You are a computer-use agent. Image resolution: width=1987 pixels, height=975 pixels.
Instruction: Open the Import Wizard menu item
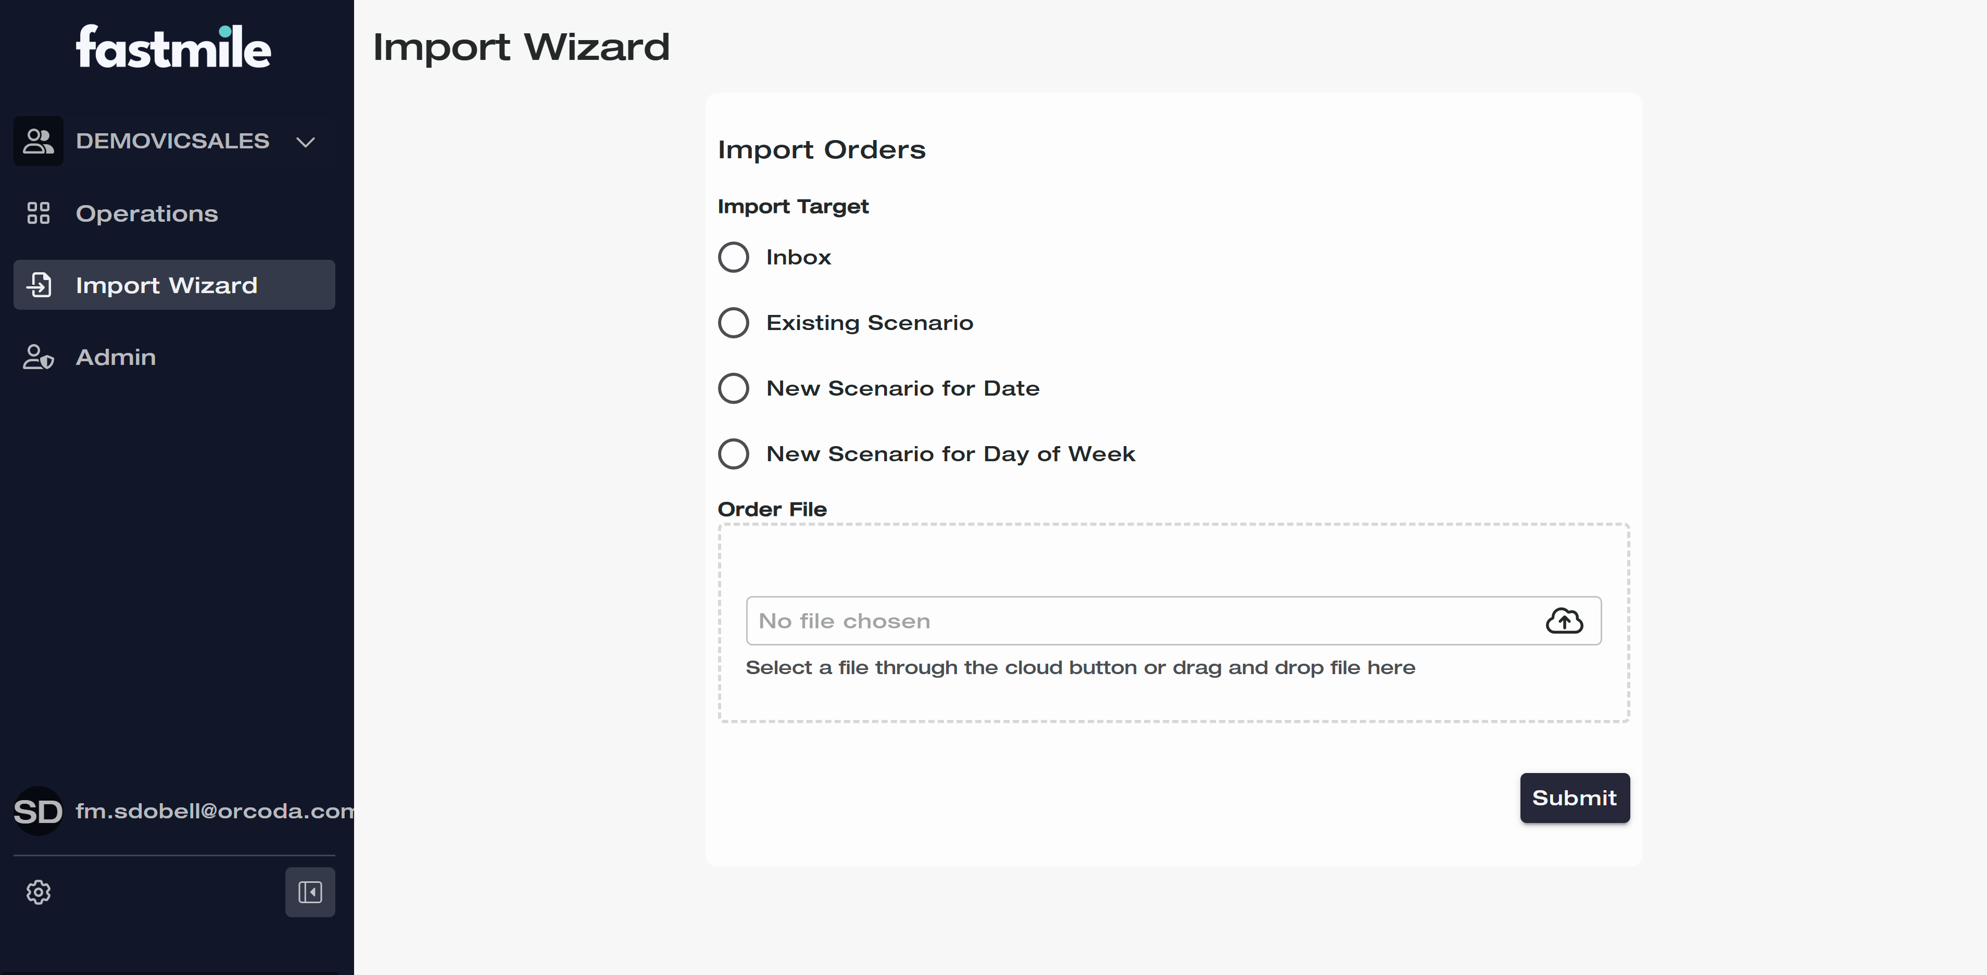coord(166,285)
